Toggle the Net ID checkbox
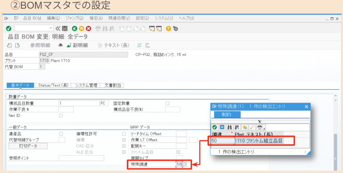343x173 pixels. pyautogui.click(x=61, y=115)
